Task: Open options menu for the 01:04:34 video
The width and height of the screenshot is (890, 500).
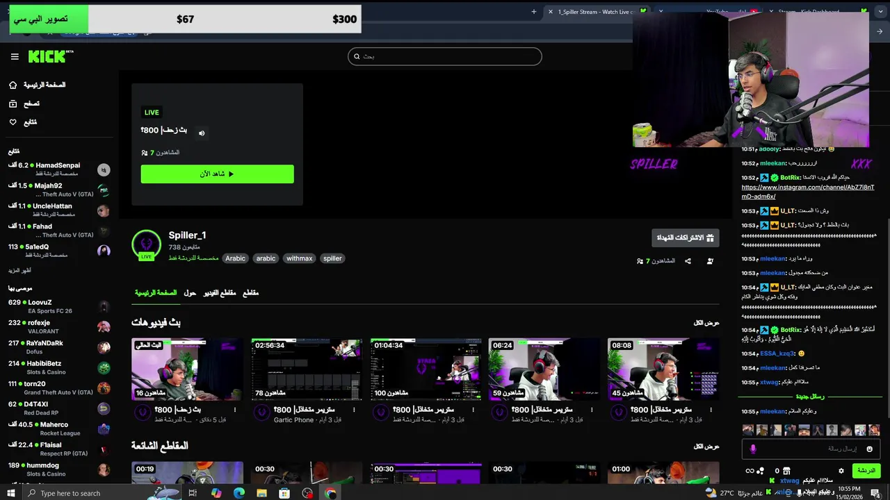Action: tap(473, 410)
